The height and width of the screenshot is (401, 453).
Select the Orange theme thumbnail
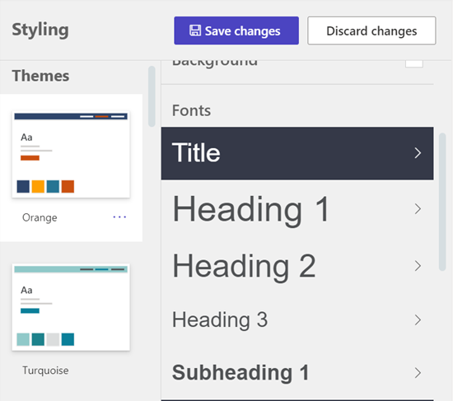71,155
